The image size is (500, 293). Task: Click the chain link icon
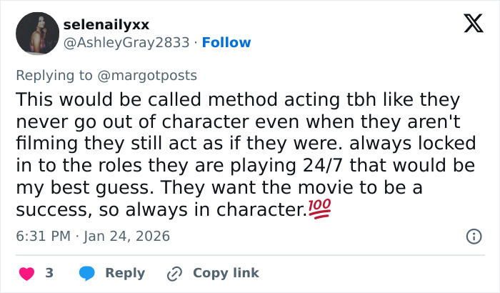click(x=174, y=273)
